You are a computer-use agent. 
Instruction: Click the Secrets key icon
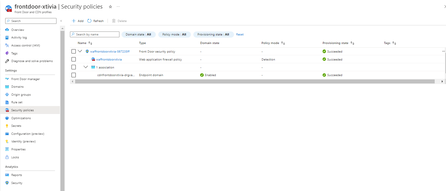[7, 126]
